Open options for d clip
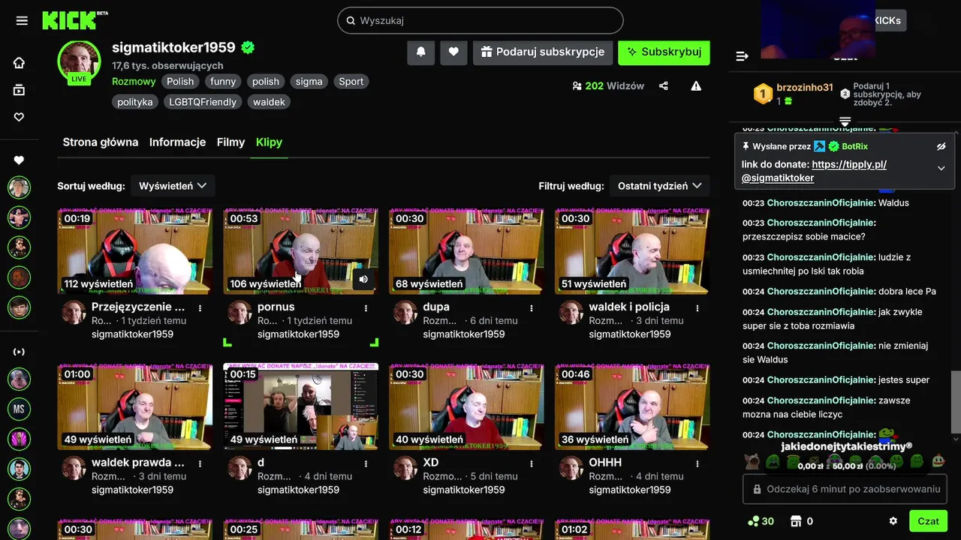The width and height of the screenshot is (961, 540). pyautogui.click(x=366, y=463)
